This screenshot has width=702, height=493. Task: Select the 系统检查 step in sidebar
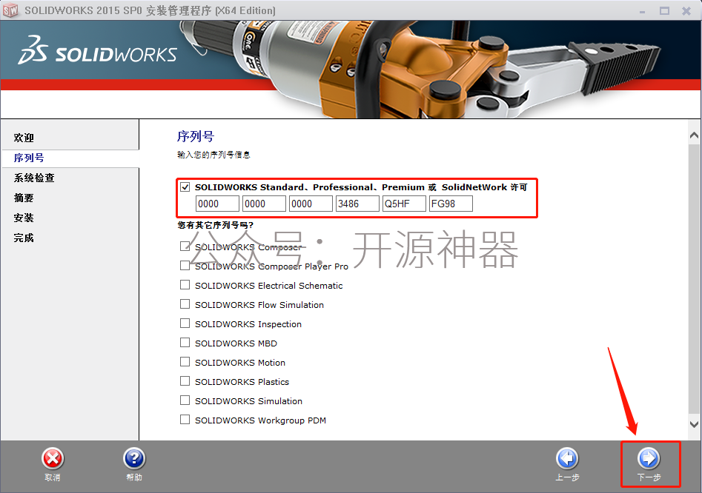34,178
